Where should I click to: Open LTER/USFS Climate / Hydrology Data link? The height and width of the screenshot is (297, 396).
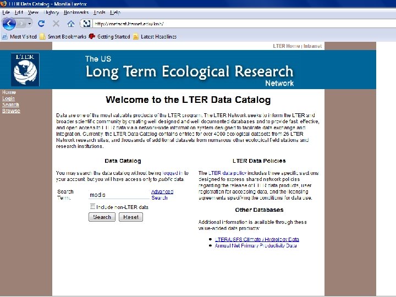click(257, 239)
